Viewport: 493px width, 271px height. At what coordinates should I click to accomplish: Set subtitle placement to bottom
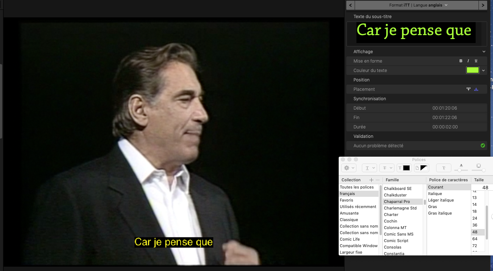coord(476,89)
